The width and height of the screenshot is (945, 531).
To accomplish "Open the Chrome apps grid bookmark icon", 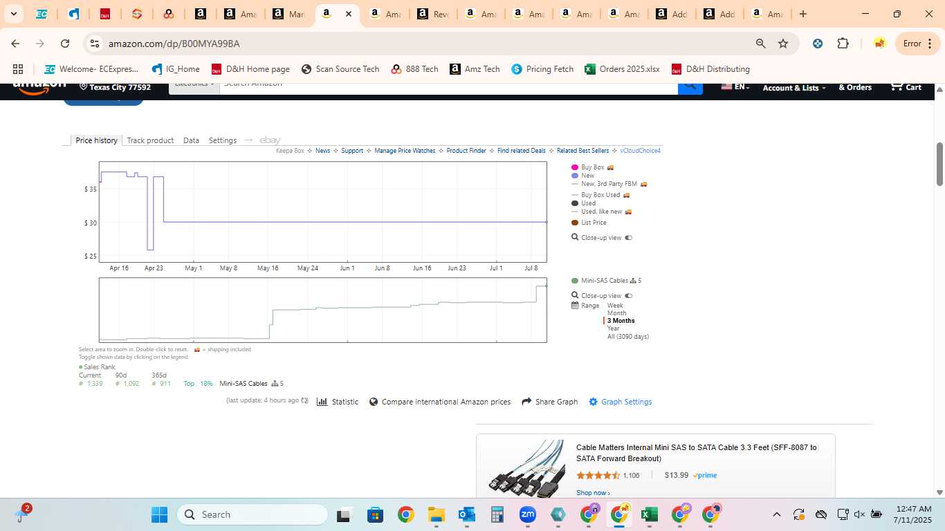I will pyautogui.click(x=18, y=69).
